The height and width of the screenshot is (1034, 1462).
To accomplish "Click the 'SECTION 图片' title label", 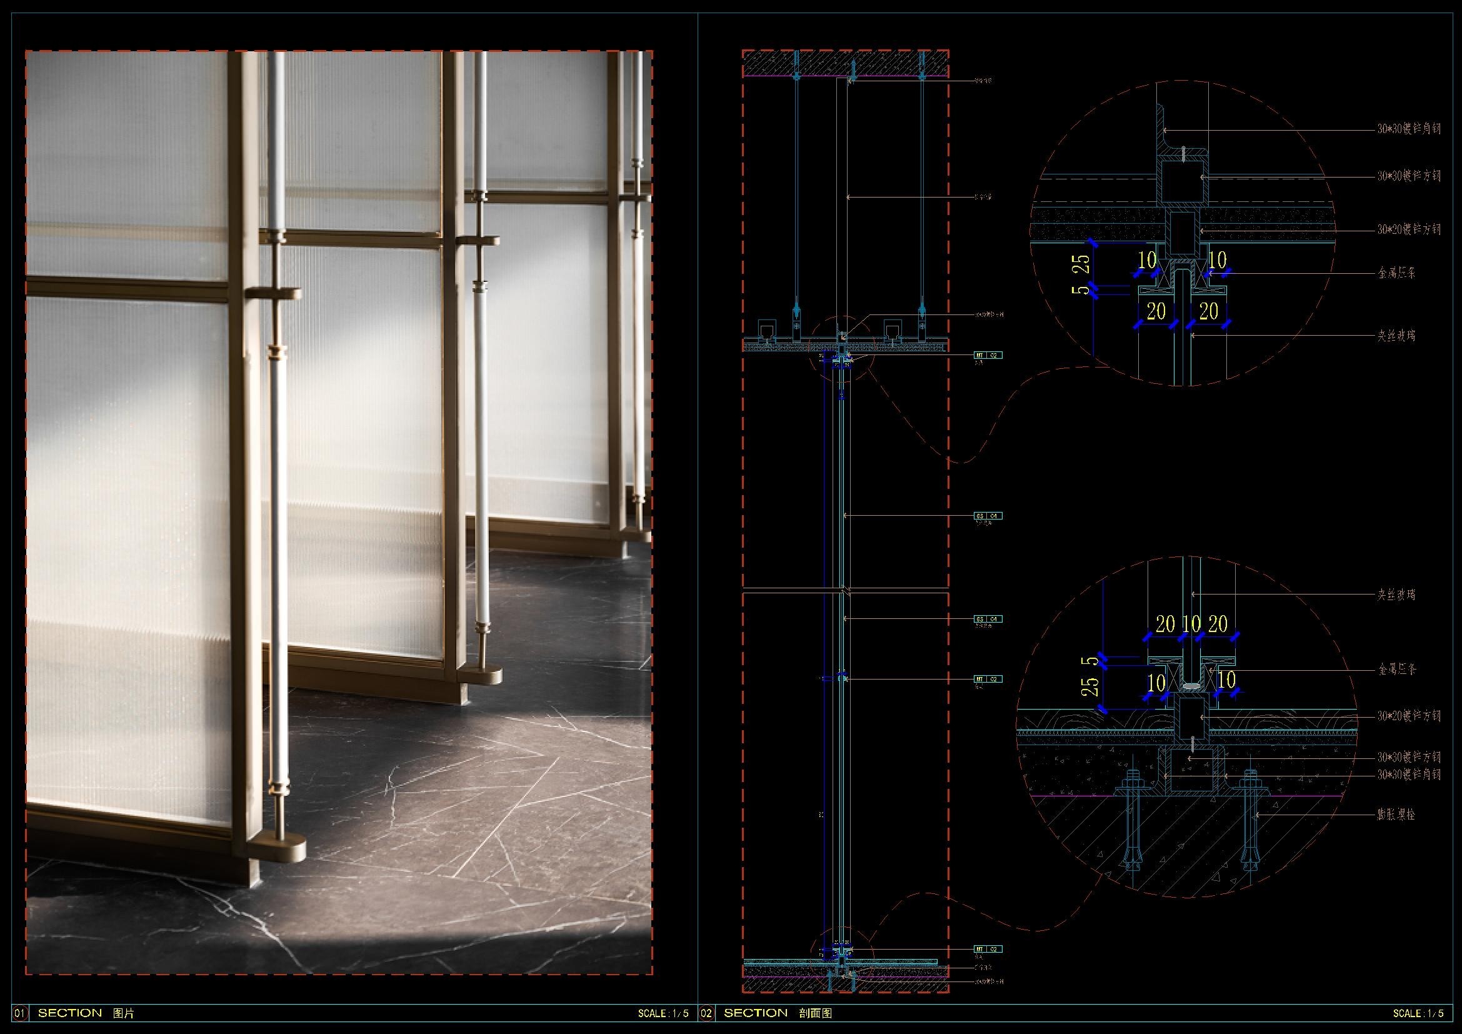I will click(86, 1013).
